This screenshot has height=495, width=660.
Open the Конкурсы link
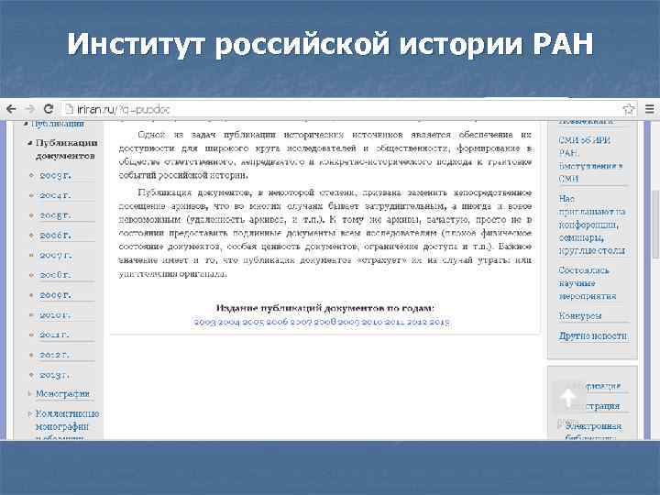(580, 315)
